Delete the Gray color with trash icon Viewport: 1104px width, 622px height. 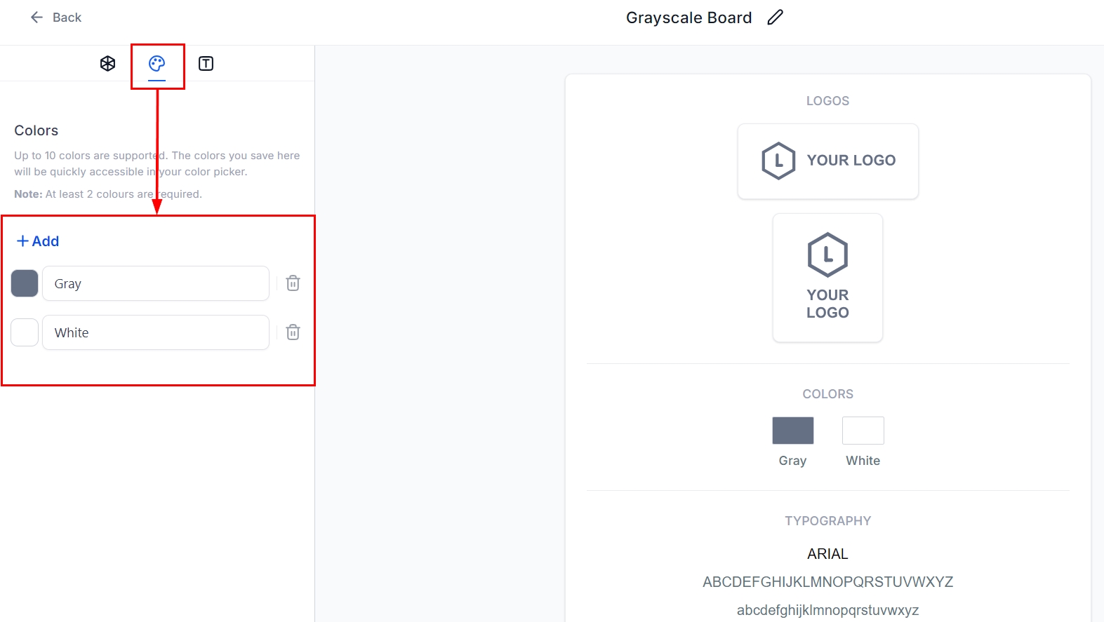(293, 283)
